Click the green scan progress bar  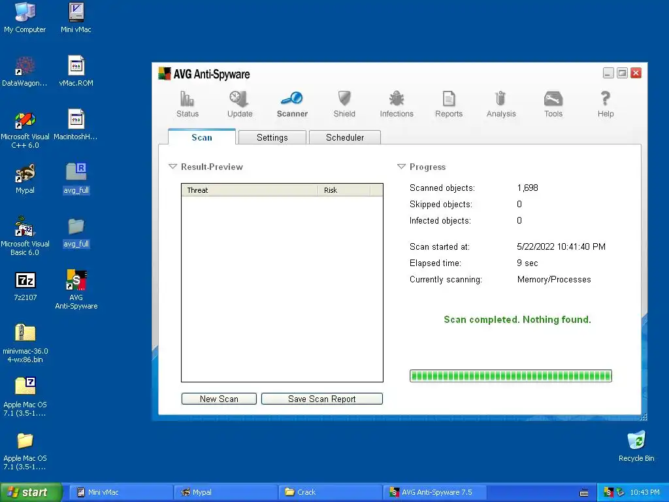pyautogui.click(x=511, y=376)
